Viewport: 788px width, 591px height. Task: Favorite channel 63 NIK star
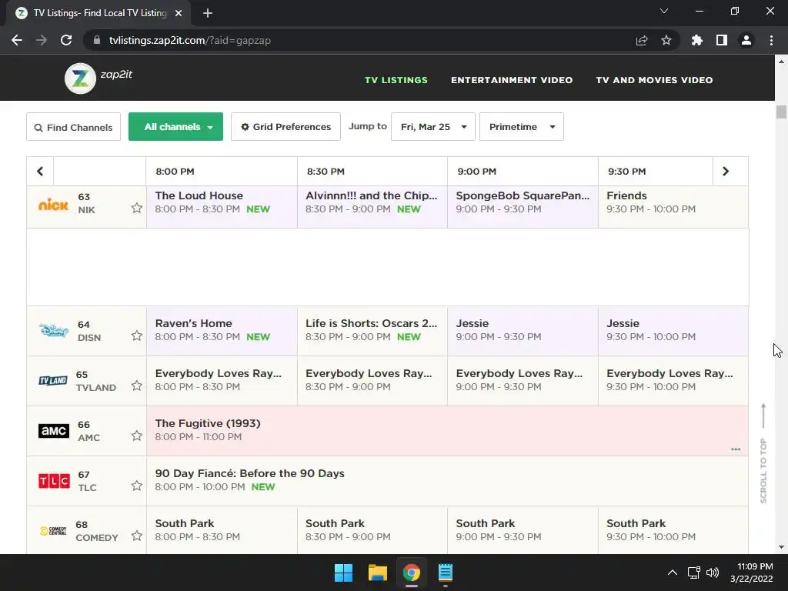click(x=137, y=208)
